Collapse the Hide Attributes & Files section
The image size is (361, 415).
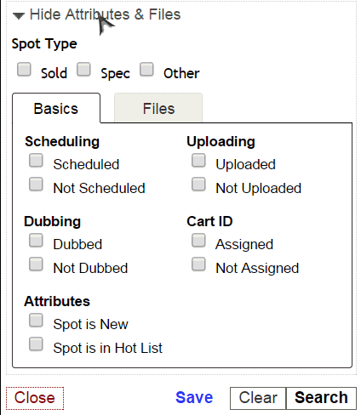(96, 14)
